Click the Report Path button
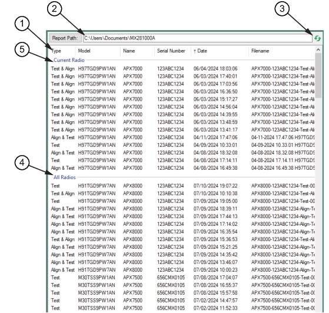329x313 pixels. click(65, 38)
